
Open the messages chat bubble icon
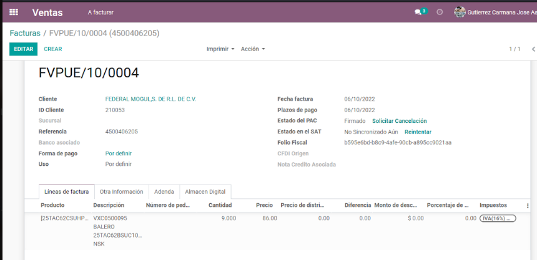click(x=418, y=12)
